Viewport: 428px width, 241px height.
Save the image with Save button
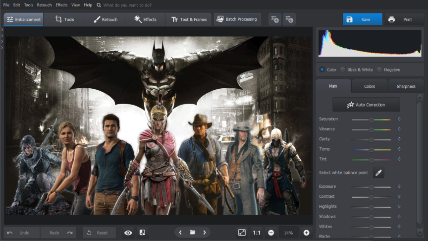pos(363,19)
